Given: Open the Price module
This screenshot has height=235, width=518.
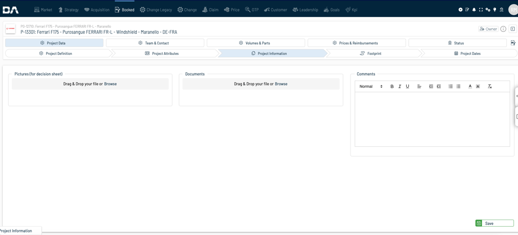Looking at the screenshot, I should coord(232,10).
